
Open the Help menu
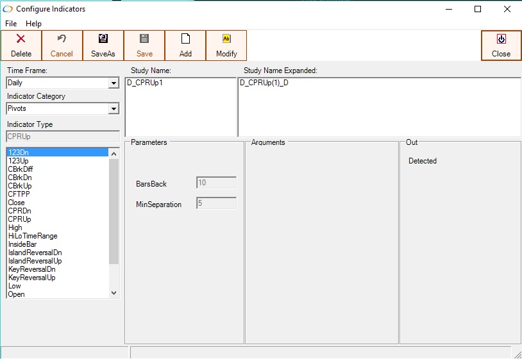(33, 24)
